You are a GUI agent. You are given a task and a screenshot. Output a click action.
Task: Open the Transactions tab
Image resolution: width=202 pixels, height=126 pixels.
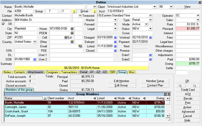69,72
